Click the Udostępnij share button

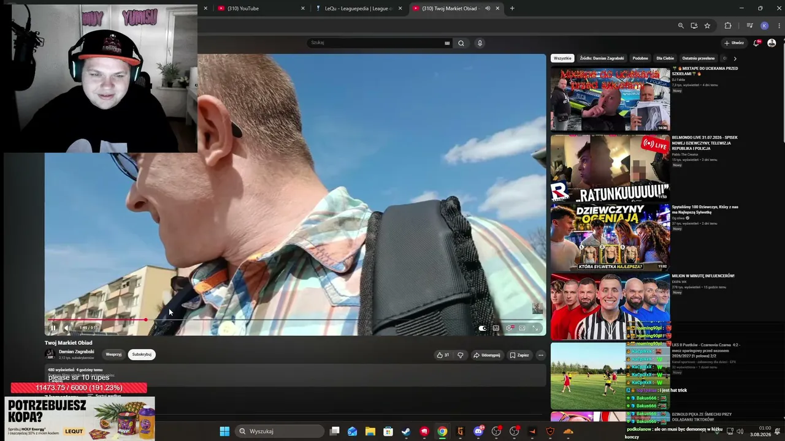[x=486, y=355]
